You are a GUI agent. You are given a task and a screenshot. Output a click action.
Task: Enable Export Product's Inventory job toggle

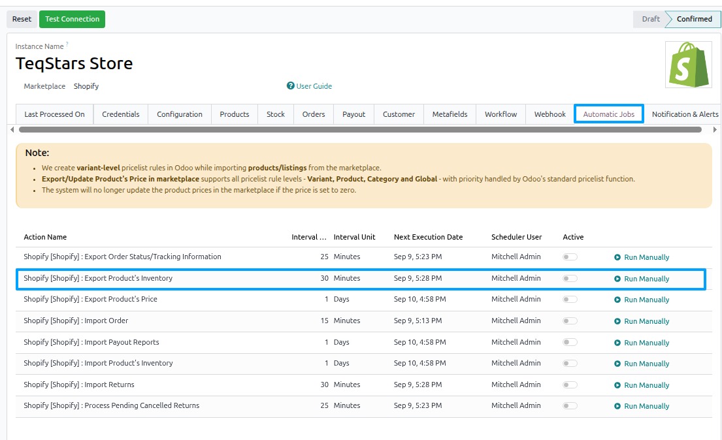click(x=570, y=279)
